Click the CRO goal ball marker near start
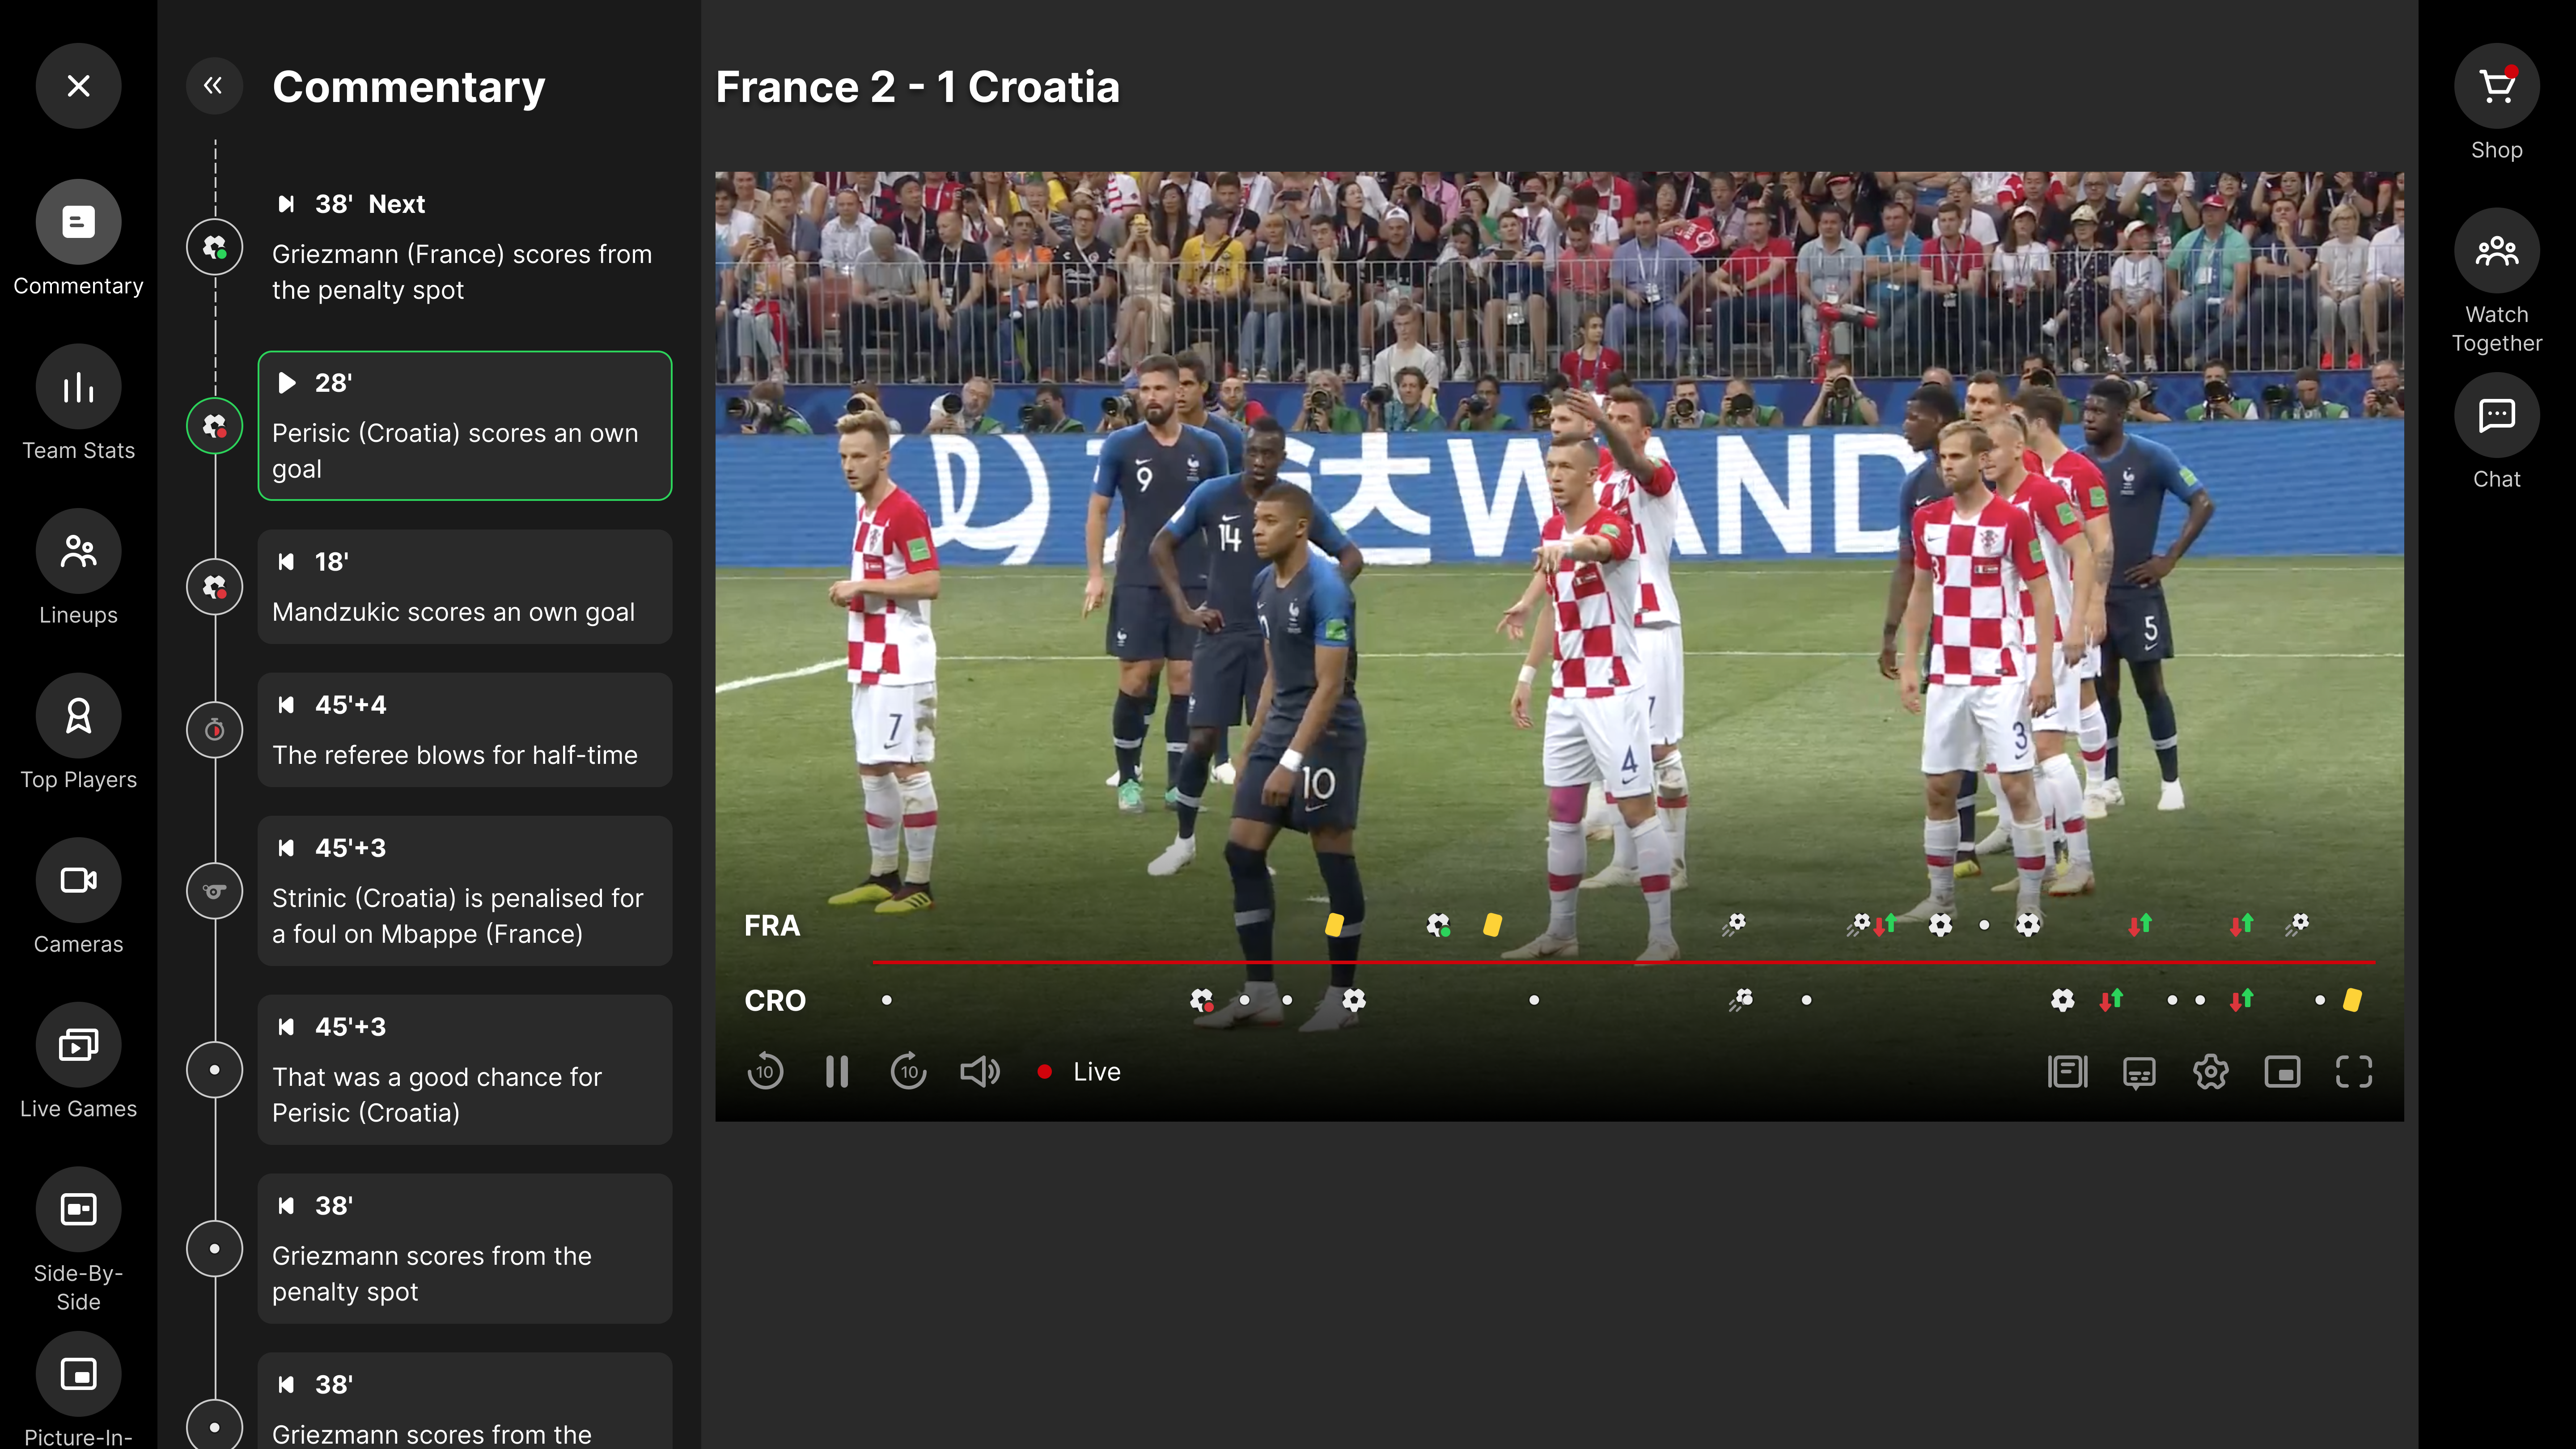The image size is (2576, 1449). [x=1354, y=1000]
